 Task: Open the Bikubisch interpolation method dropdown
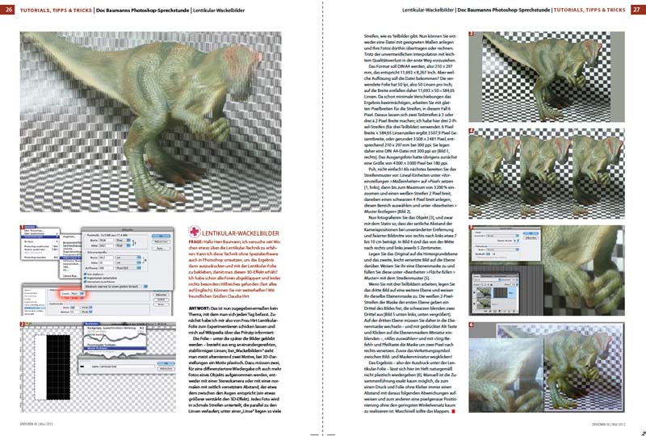coord(116,287)
